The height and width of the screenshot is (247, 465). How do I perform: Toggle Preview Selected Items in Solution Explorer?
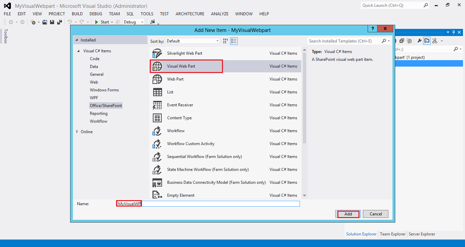pyautogui.click(x=427, y=41)
